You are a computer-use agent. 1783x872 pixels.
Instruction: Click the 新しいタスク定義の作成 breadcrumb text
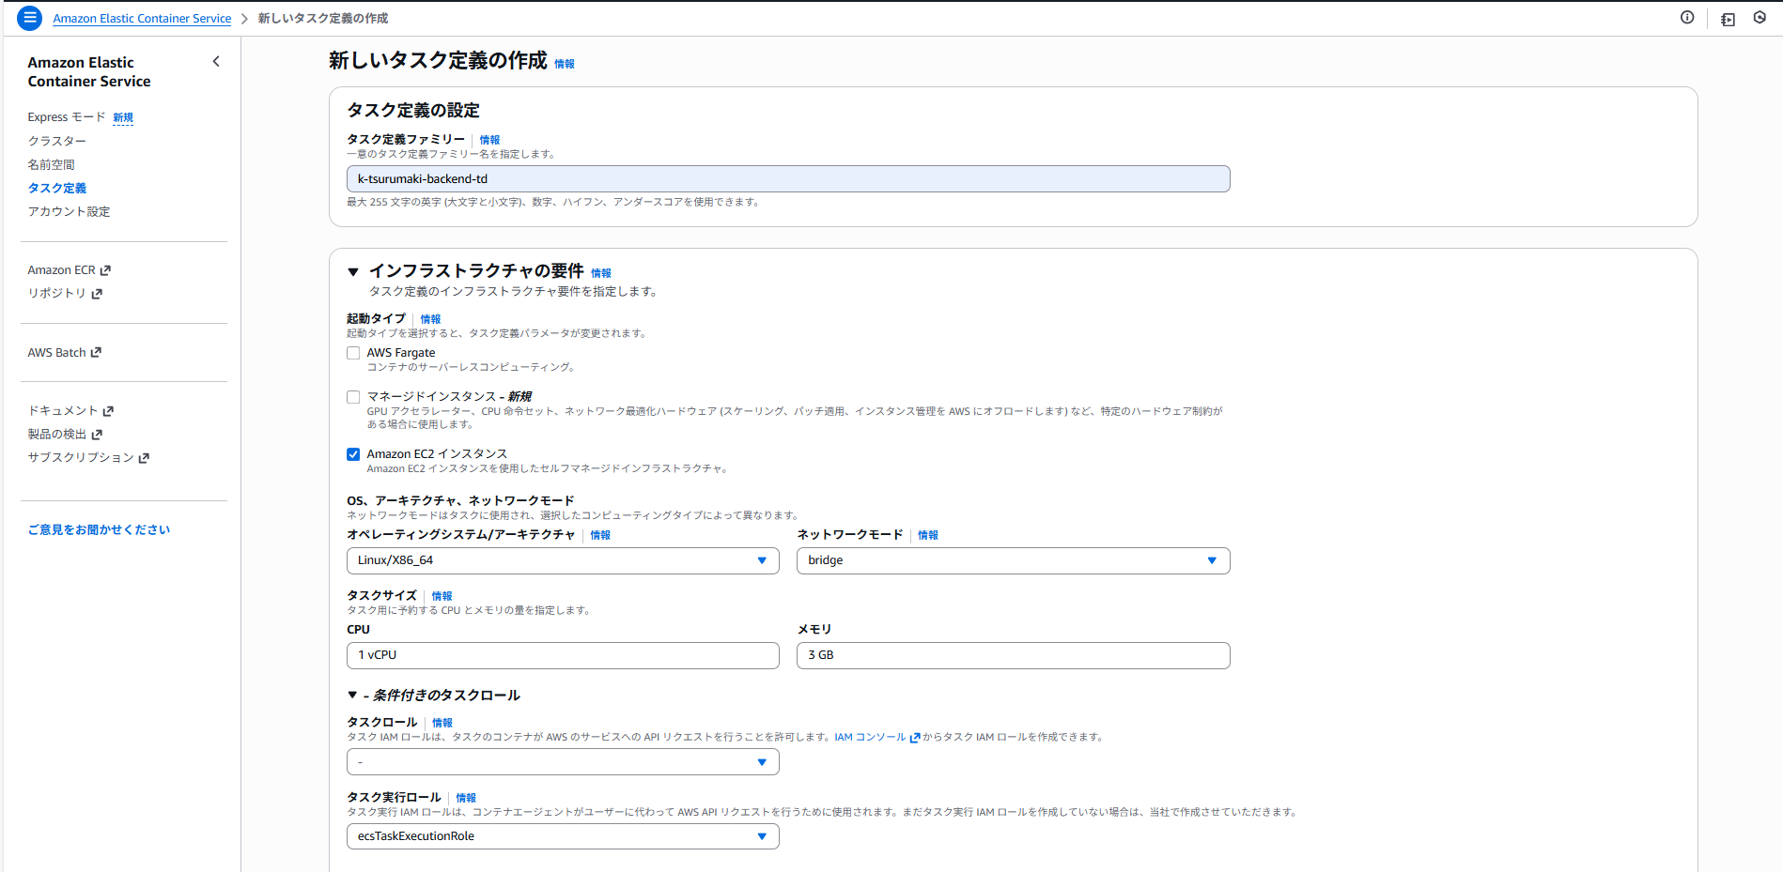point(323,18)
